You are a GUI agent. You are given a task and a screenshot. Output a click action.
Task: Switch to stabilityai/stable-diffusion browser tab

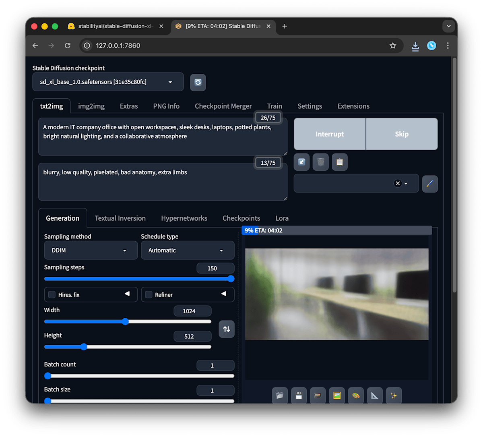[115, 26]
